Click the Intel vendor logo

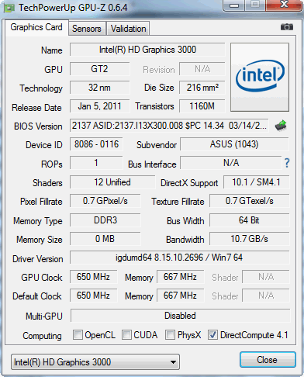click(x=260, y=78)
